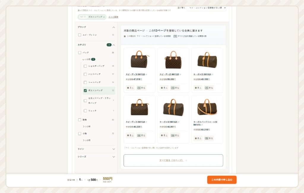Click the orange この内容で申し込む button
This screenshot has height=193, width=304.
tap(222, 180)
